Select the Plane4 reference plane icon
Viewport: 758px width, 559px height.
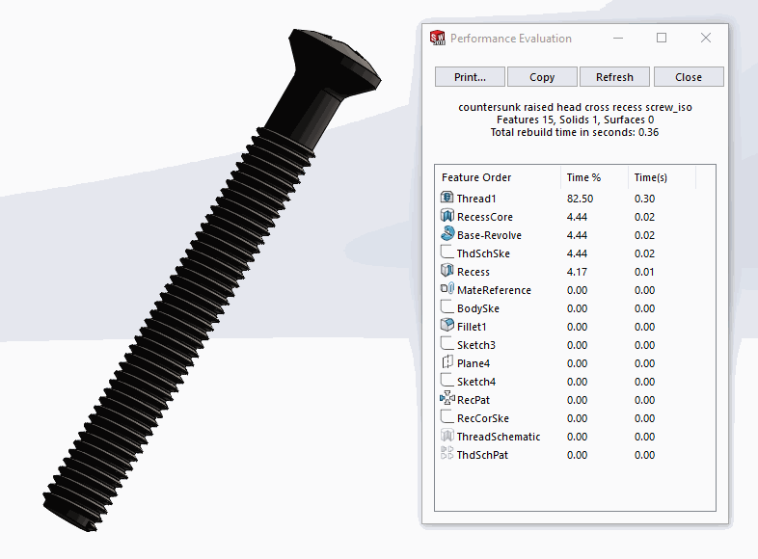(447, 362)
